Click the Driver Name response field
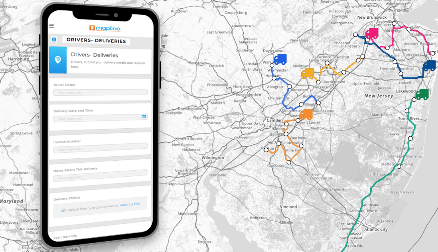Image resolution: width=438 pixels, height=252 pixels. (100, 92)
